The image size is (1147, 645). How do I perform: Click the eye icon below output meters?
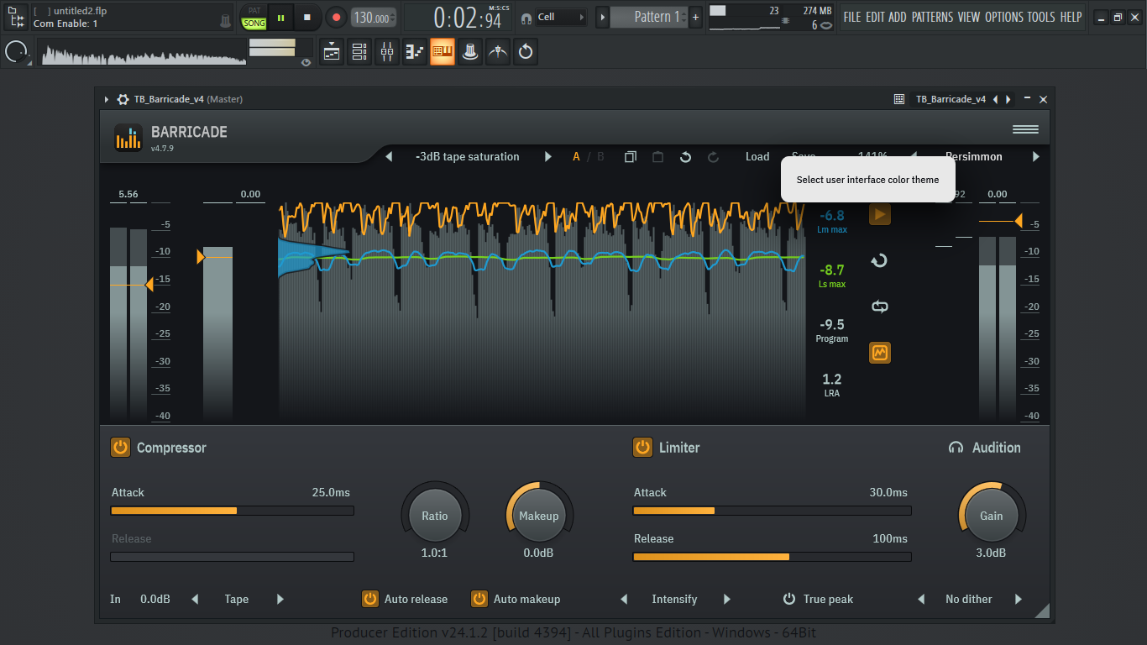[306, 62]
